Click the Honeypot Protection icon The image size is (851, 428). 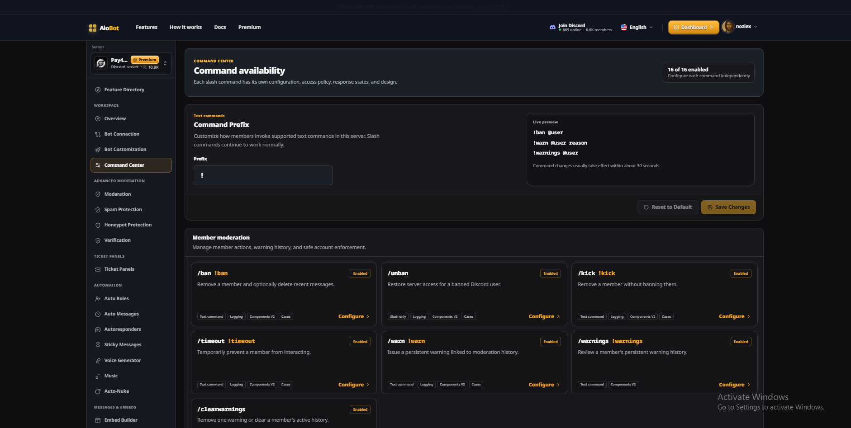[x=98, y=225]
